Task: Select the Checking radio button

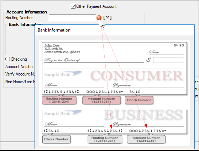Action: tap(7, 59)
